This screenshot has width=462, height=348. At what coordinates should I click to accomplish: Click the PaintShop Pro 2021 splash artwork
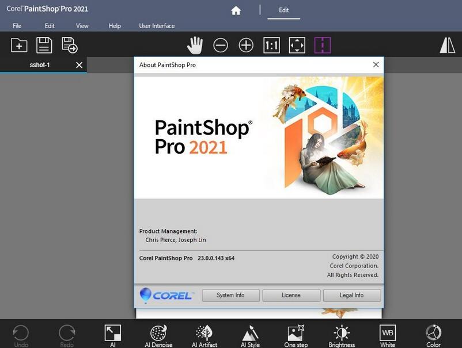[x=259, y=137]
